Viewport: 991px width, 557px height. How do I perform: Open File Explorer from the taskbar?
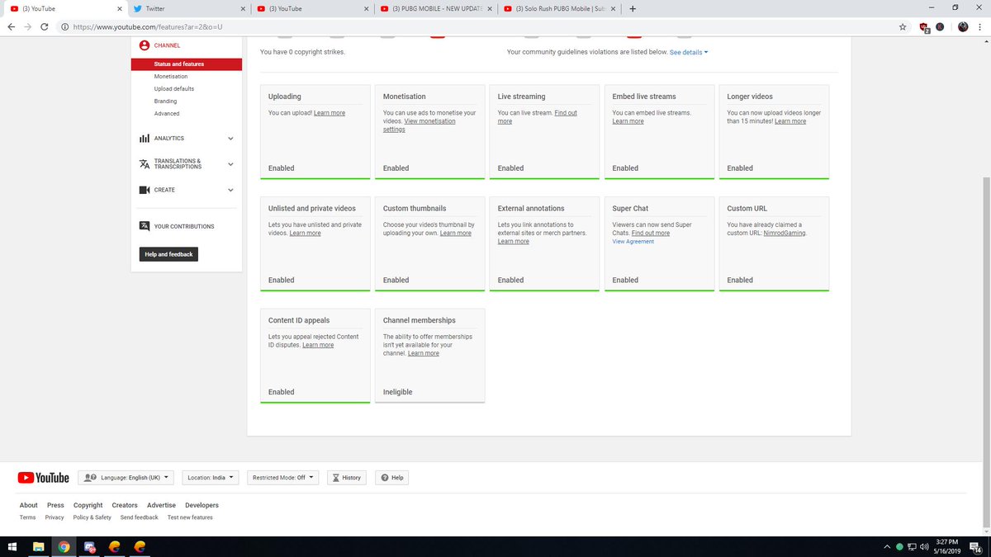click(38, 546)
